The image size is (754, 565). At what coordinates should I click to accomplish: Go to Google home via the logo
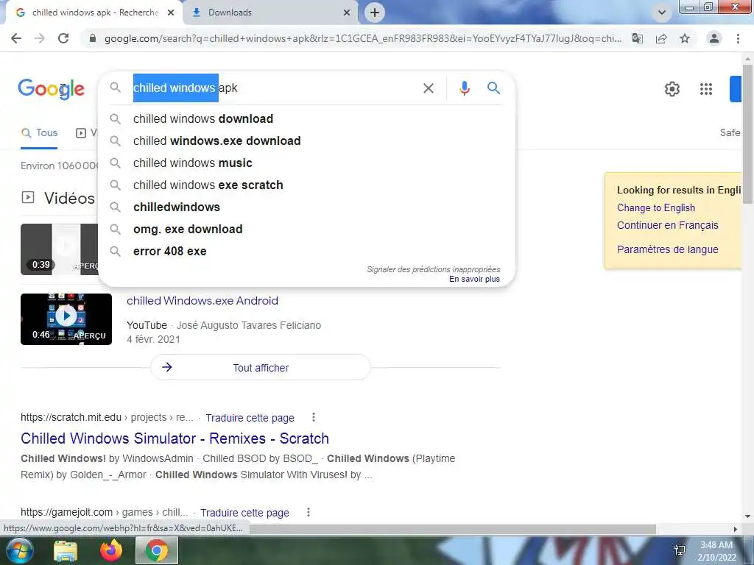click(52, 89)
